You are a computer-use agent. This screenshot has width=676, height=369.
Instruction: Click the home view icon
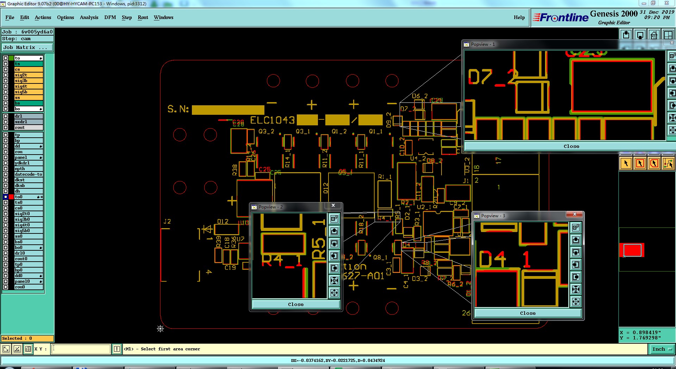(654, 35)
